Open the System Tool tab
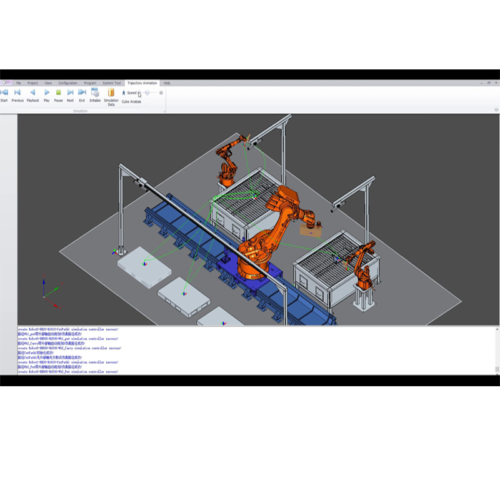Viewport: 500px width, 500px height. [112, 83]
